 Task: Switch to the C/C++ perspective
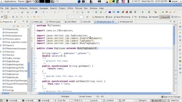click(176, 17)
